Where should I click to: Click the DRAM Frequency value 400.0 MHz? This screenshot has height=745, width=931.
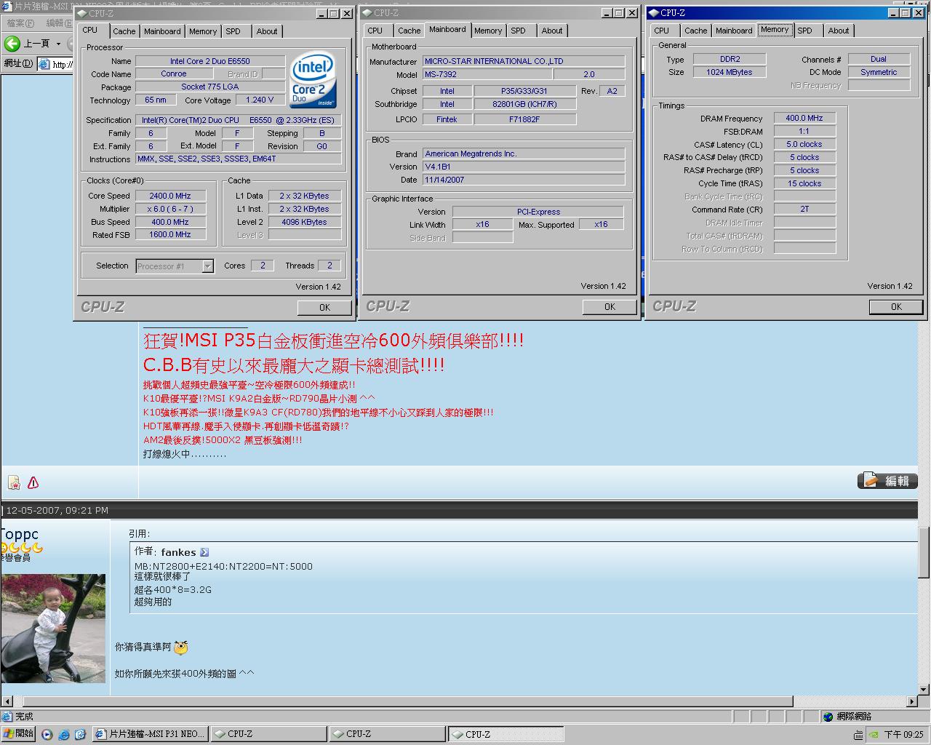tap(804, 118)
